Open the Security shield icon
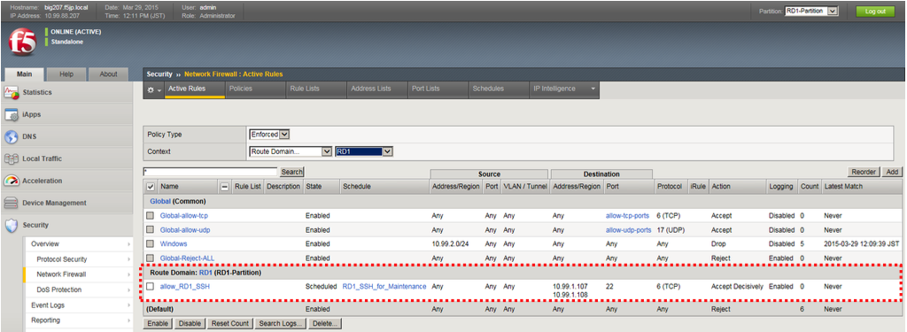The width and height of the screenshot is (907, 332). pos(12,225)
